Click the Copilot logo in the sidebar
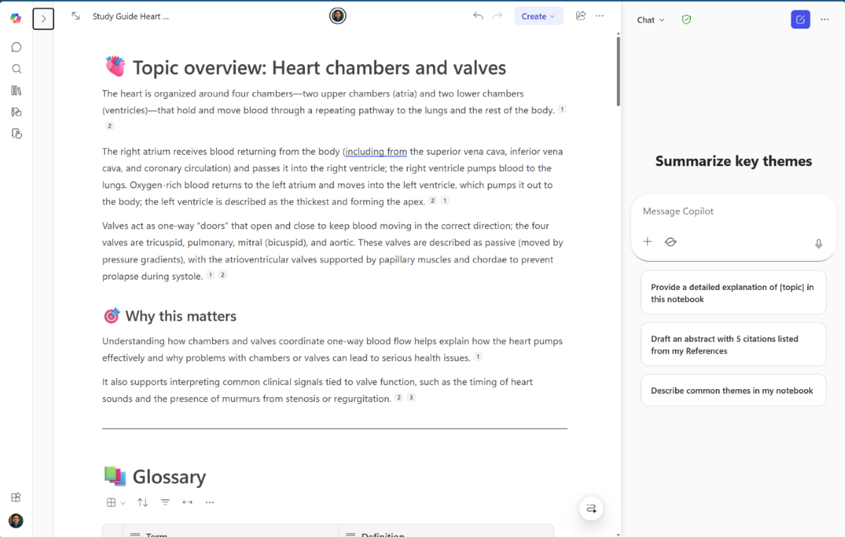 (15, 18)
